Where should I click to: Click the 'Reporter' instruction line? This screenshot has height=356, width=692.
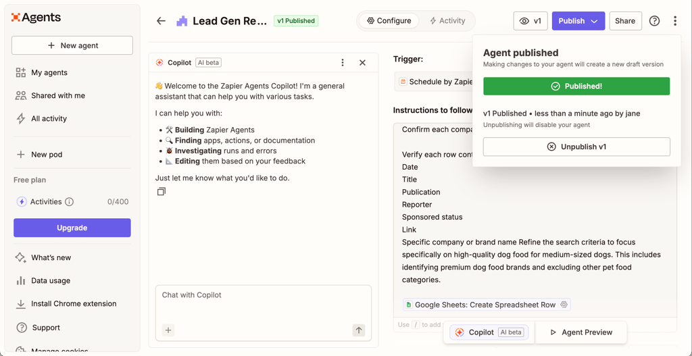pos(417,205)
